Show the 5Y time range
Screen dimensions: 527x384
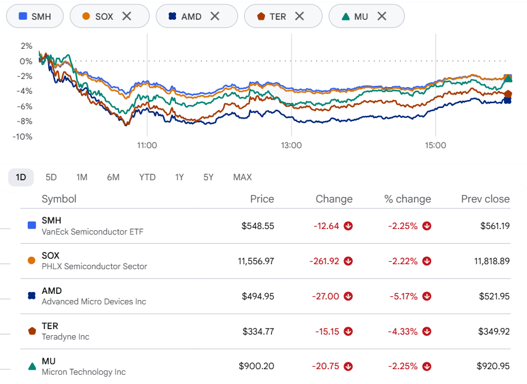(x=208, y=177)
